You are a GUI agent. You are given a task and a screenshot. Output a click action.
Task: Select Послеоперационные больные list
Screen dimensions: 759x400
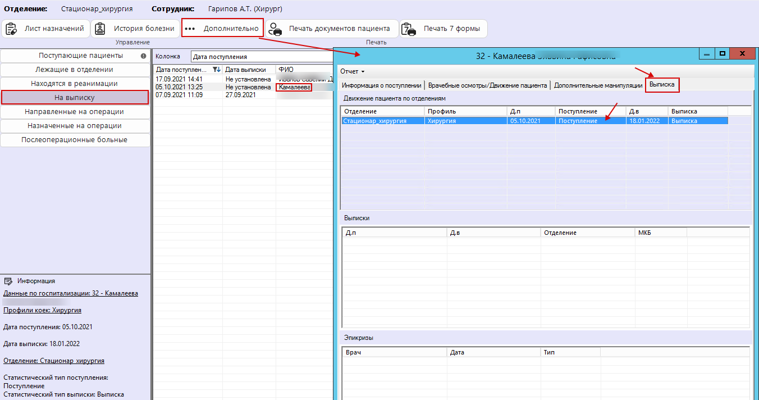75,140
